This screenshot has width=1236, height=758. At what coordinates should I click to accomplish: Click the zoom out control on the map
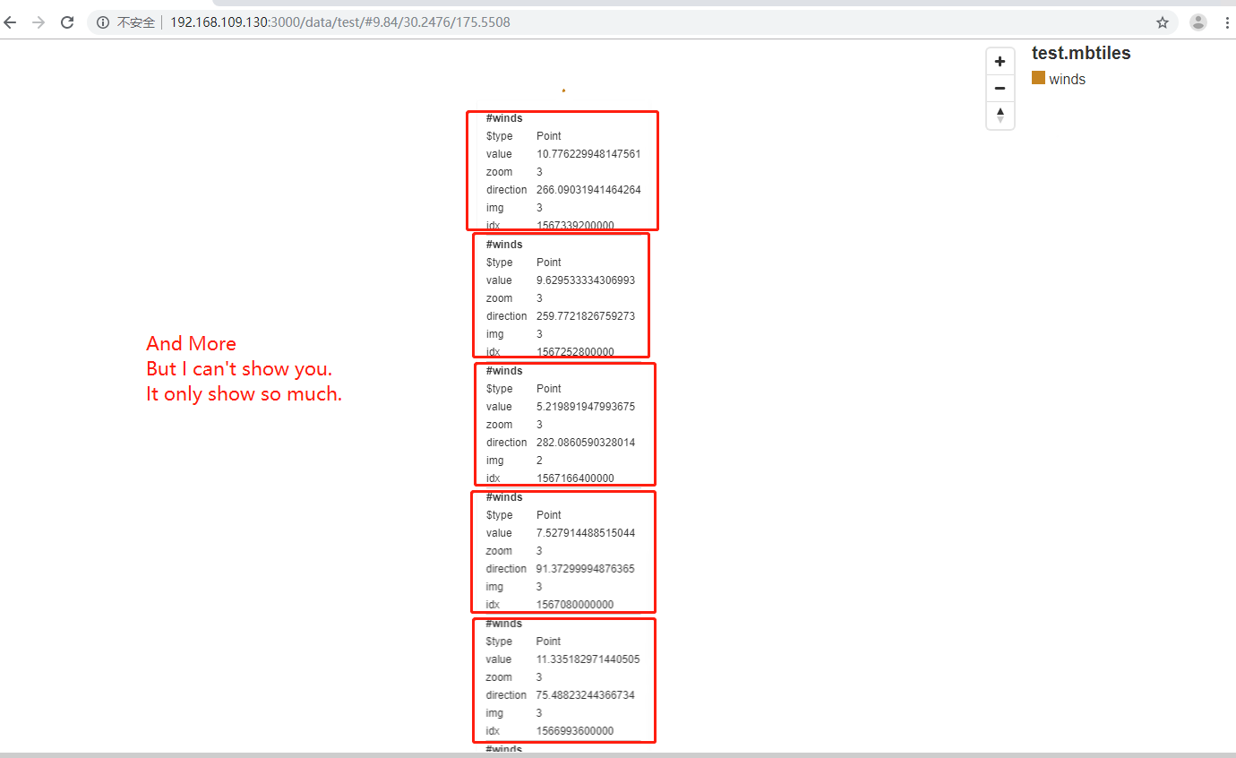(x=1000, y=88)
